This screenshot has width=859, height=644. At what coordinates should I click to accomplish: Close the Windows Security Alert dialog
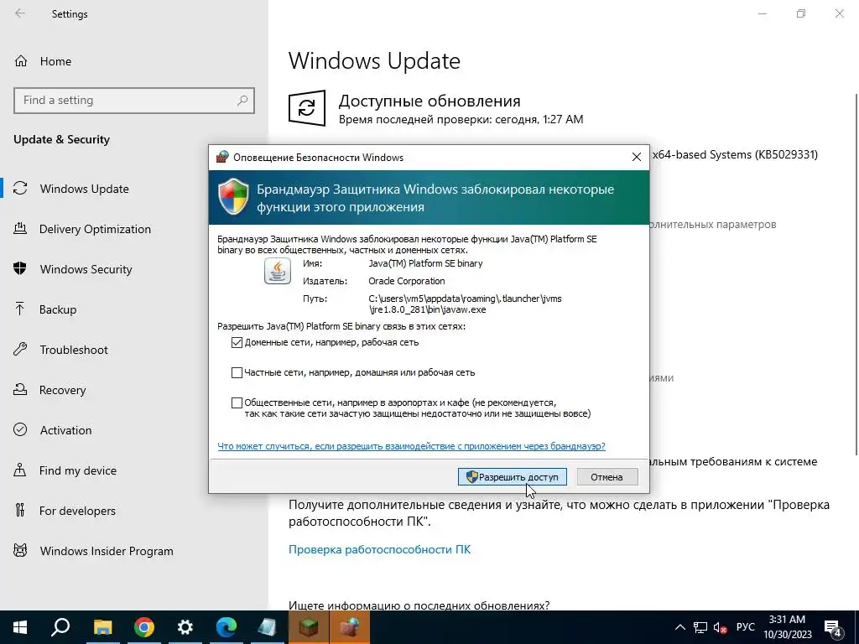click(x=637, y=157)
